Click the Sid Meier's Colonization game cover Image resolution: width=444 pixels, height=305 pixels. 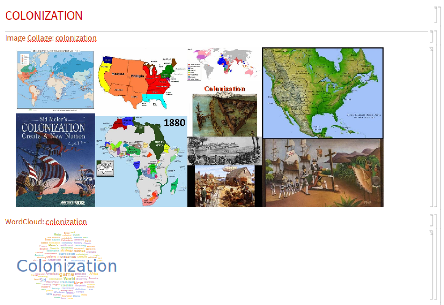(x=55, y=160)
